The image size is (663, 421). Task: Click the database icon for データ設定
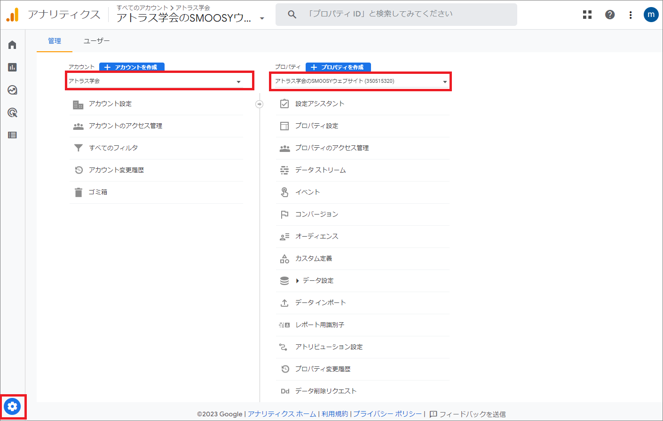[x=284, y=281]
